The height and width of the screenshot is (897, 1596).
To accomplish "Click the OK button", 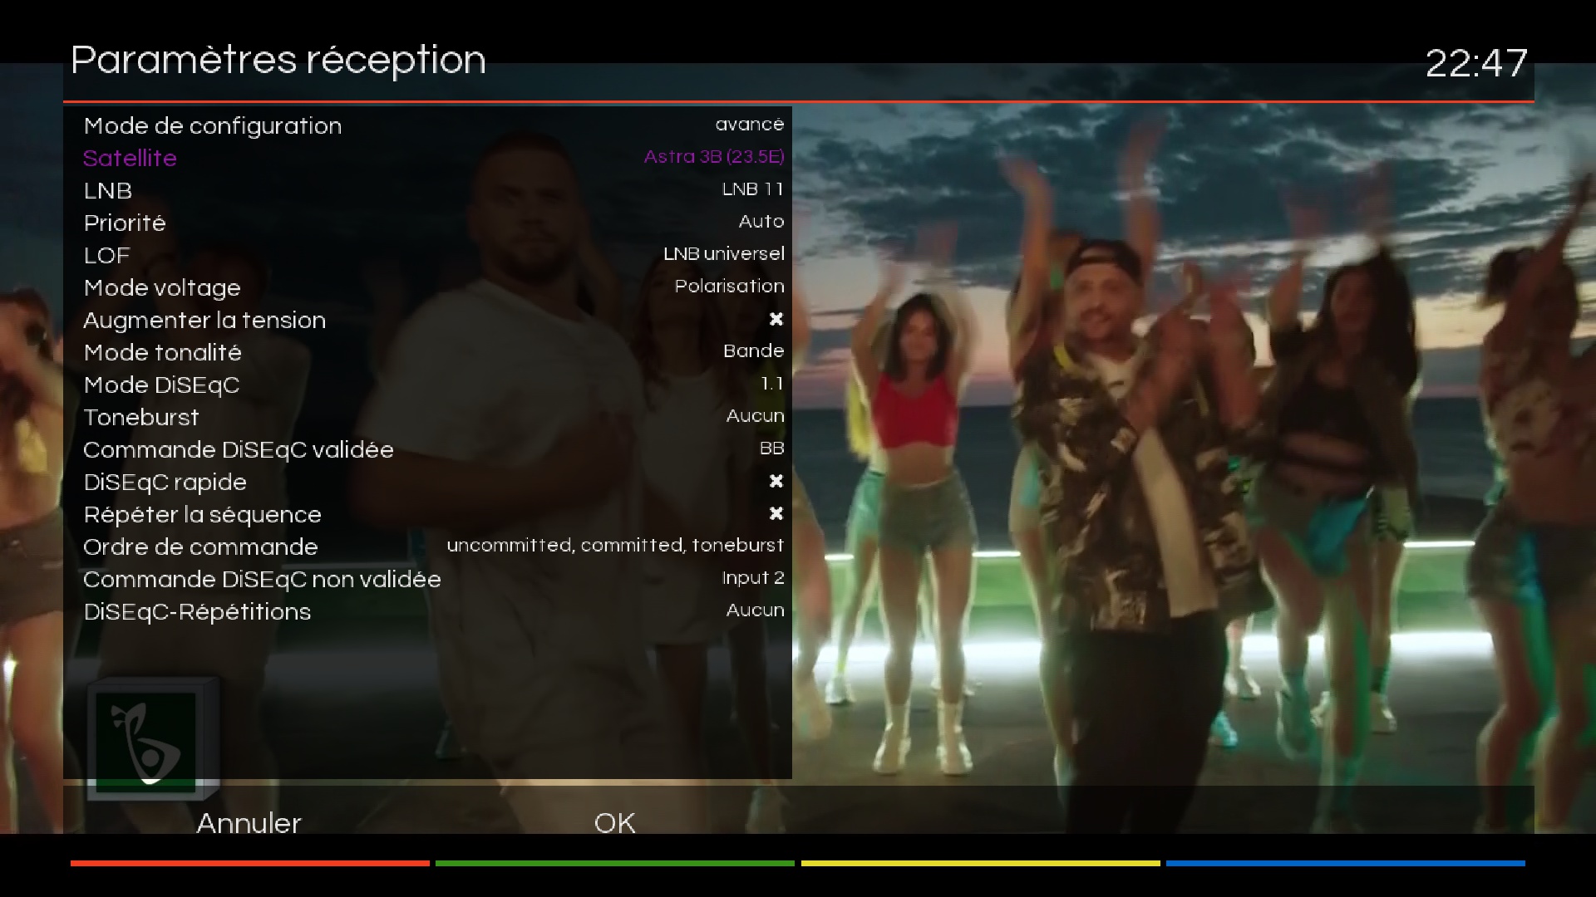I will [614, 822].
